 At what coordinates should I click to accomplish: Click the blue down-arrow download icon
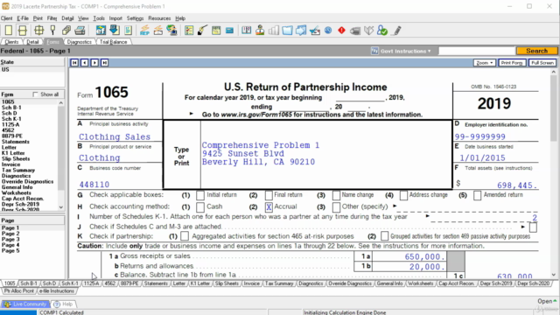tap(115, 31)
